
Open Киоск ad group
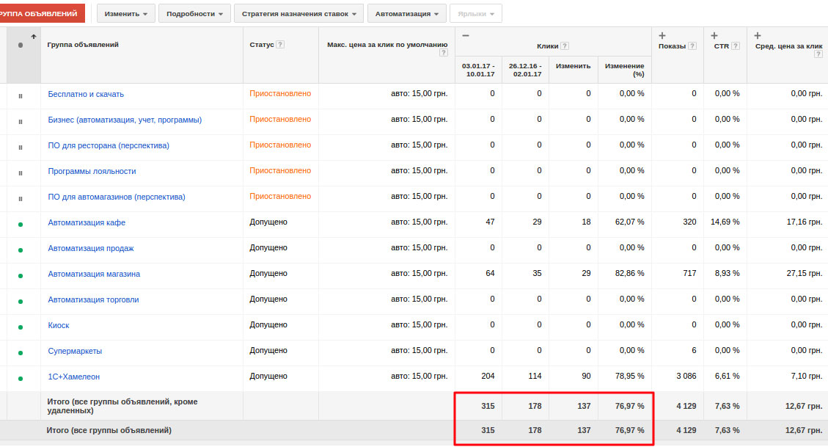click(x=59, y=325)
